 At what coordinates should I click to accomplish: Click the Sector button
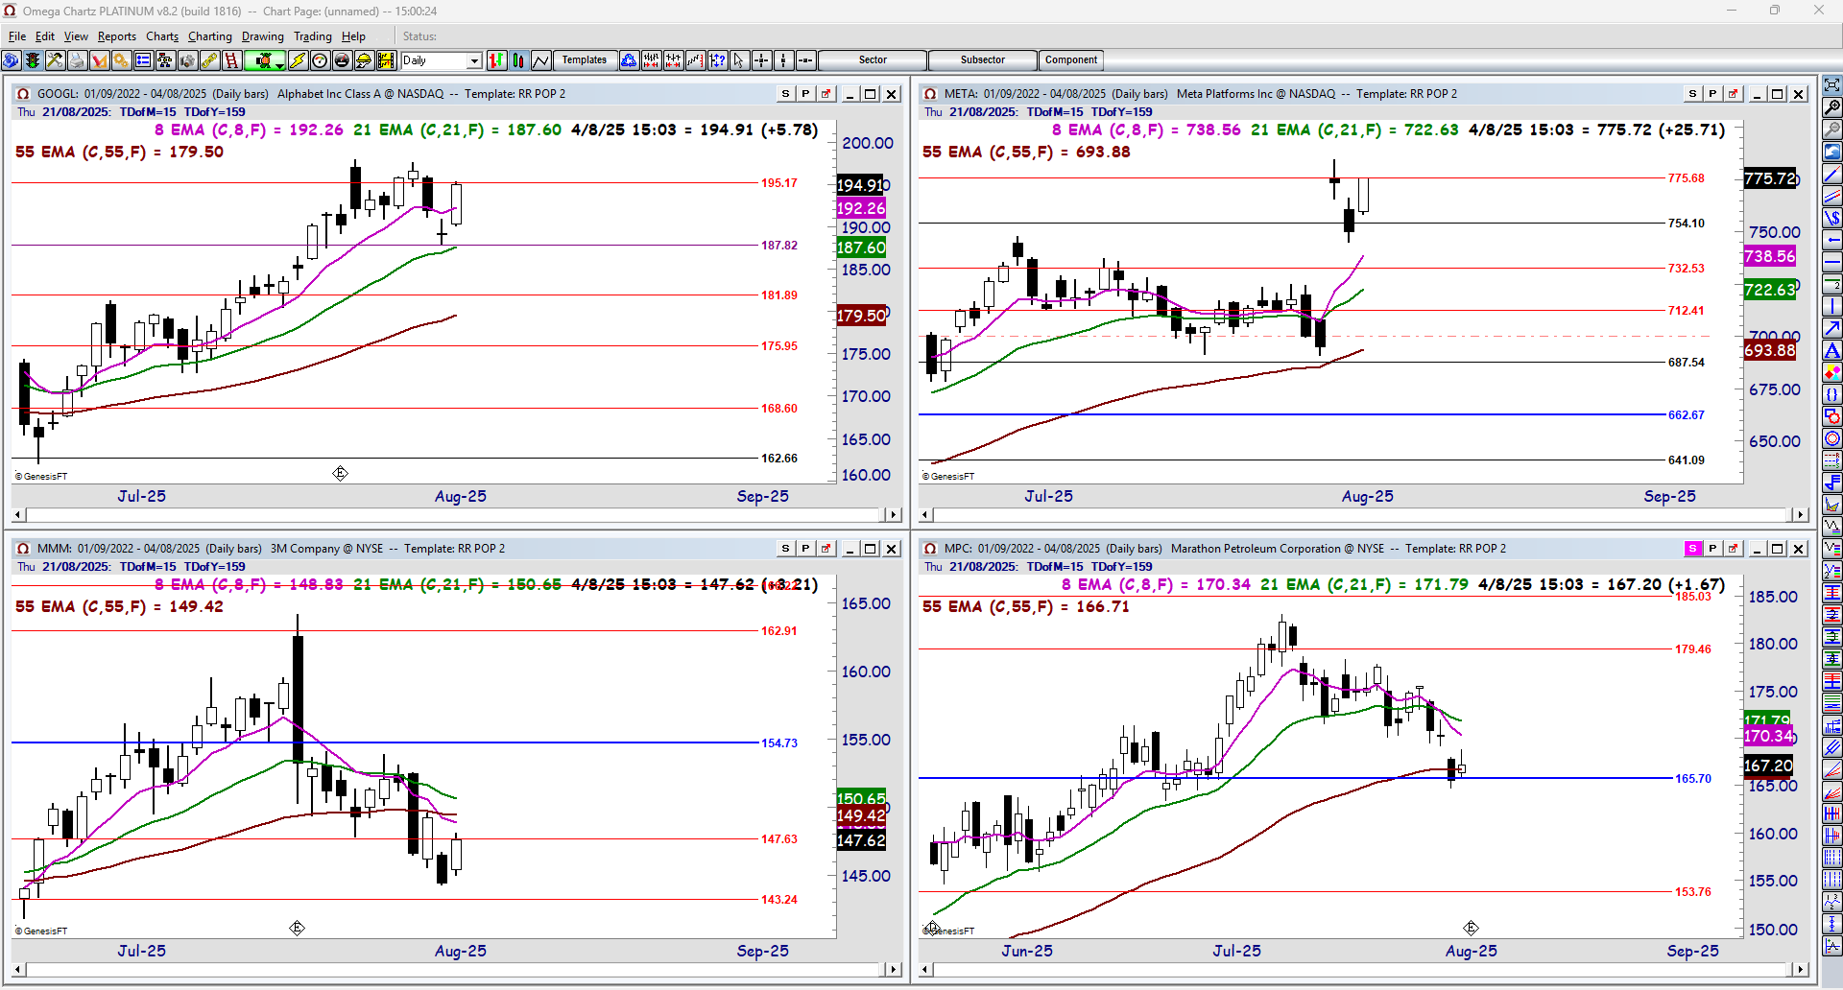pyautogui.click(x=873, y=60)
